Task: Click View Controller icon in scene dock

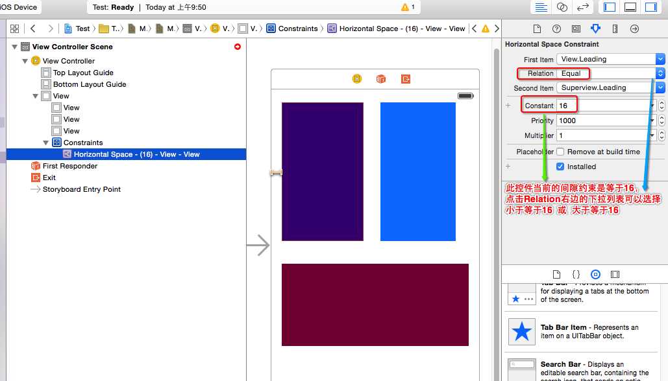Action: click(x=357, y=78)
